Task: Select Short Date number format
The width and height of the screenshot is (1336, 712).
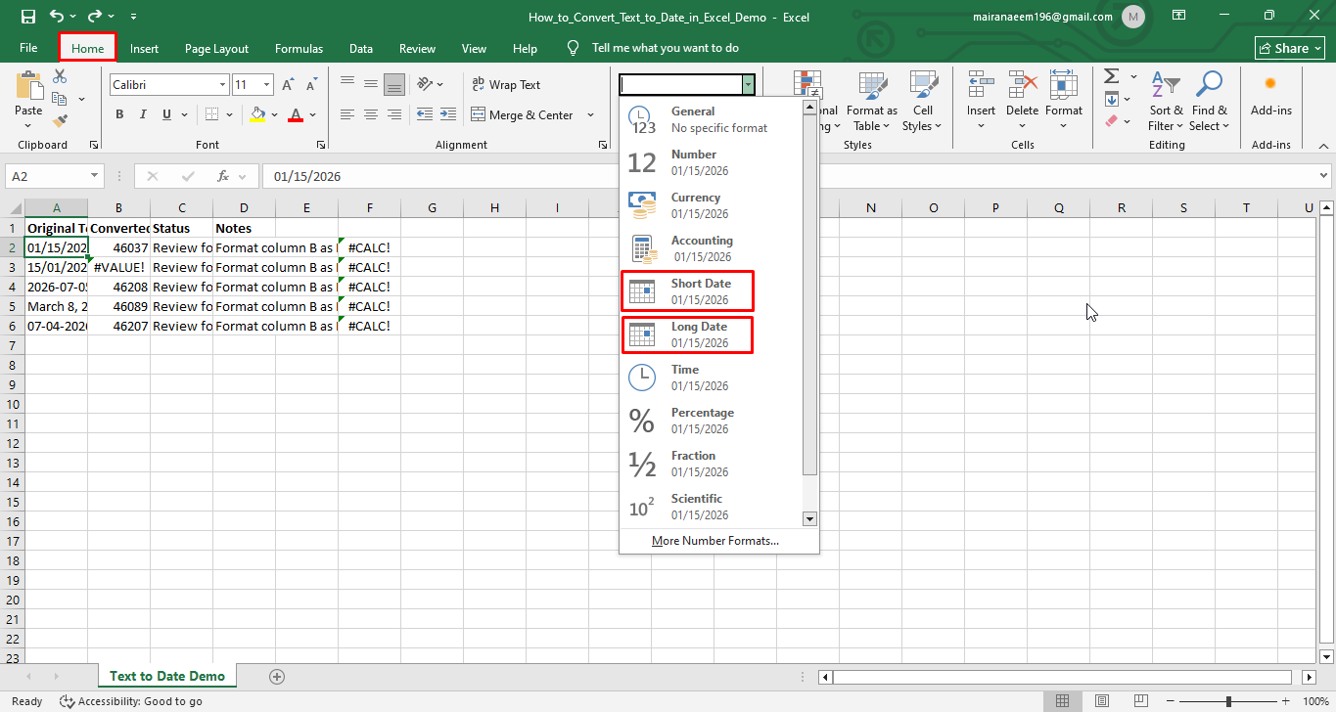Action: 688,291
